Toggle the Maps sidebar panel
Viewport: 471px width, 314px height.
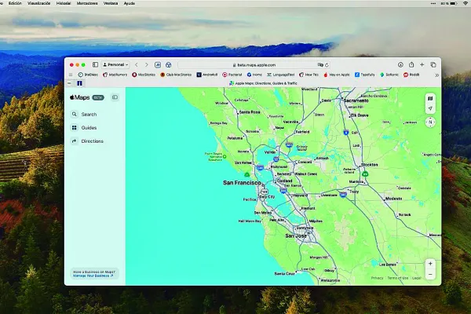click(115, 97)
